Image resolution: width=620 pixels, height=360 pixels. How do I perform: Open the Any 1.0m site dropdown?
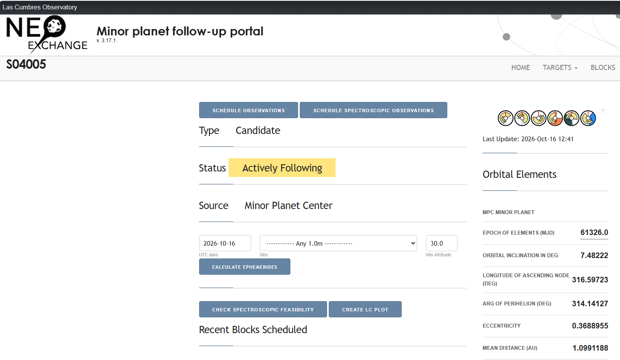pyautogui.click(x=338, y=243)
